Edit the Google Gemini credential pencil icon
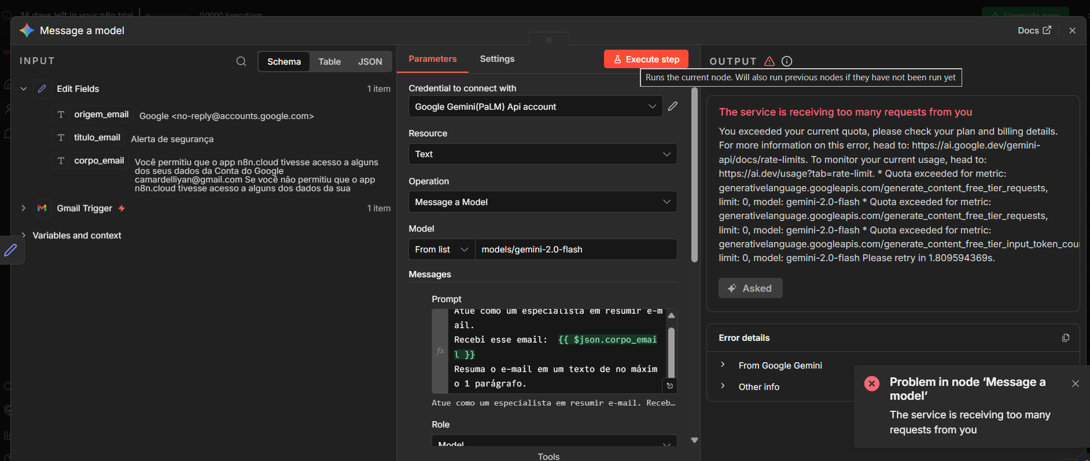Viewport: 1090px width, 461px height. tap(672, 106)
